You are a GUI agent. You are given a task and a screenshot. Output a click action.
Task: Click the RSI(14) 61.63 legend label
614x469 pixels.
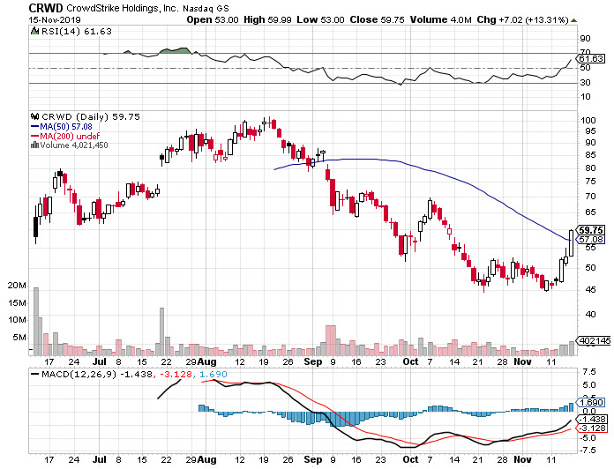pyautogui.click(x=77, y=31)
